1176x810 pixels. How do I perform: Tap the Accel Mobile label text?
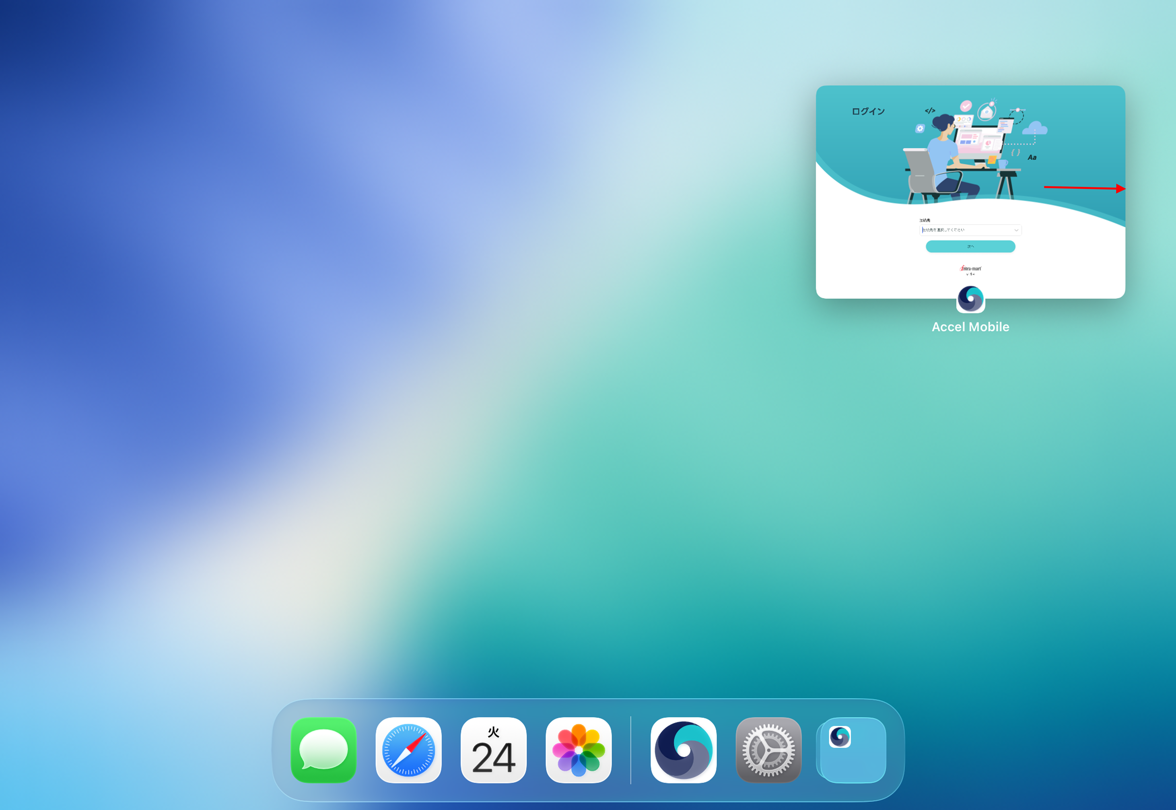coord(970,327)
